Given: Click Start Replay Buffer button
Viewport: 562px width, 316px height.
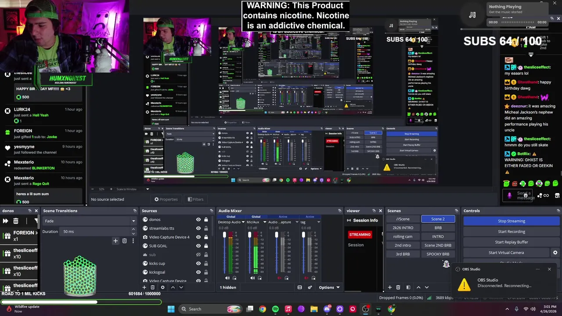Looking at the screenshot, I should (x=512, y=242).
